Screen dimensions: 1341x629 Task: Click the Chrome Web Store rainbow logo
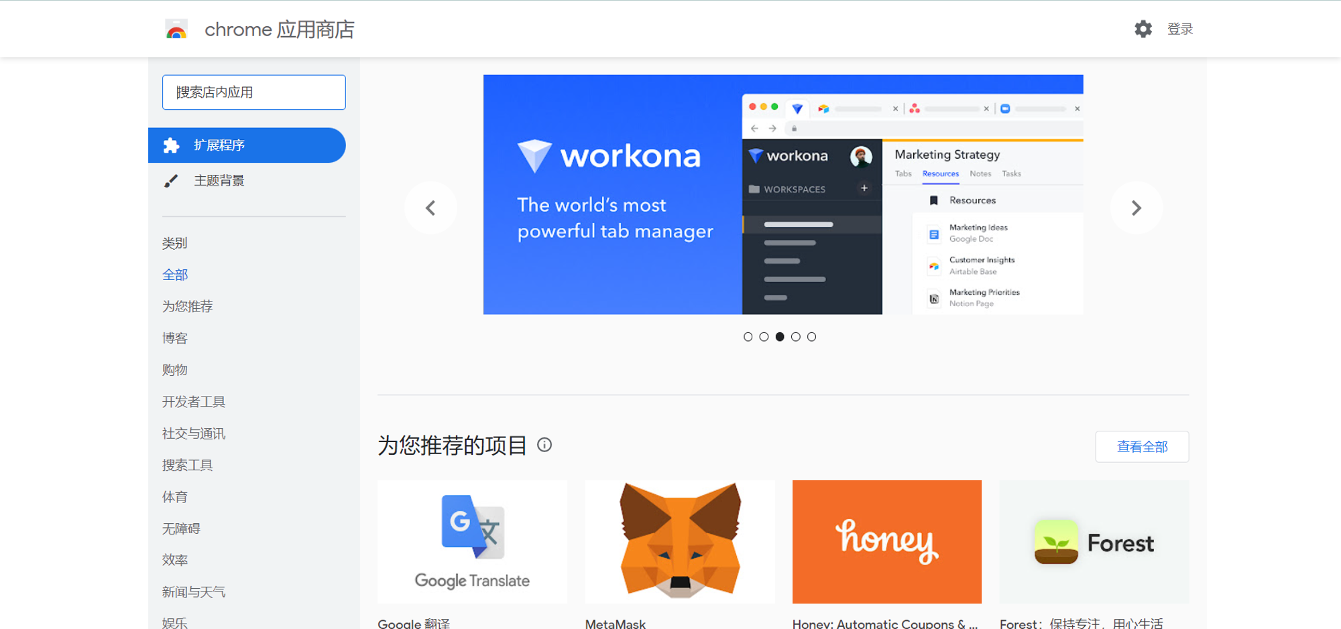(176, 29)
